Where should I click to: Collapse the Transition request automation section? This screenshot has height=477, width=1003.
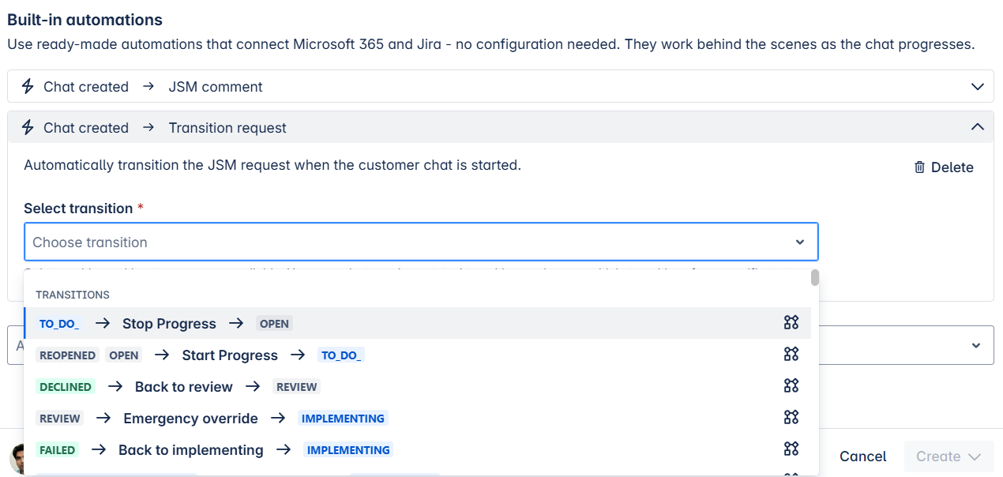(977, 128)
